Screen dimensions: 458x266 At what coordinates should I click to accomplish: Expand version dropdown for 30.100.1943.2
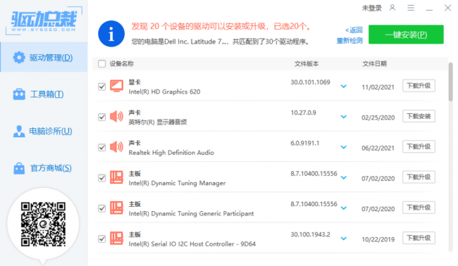pyautogui.click(x=344, y=239)
